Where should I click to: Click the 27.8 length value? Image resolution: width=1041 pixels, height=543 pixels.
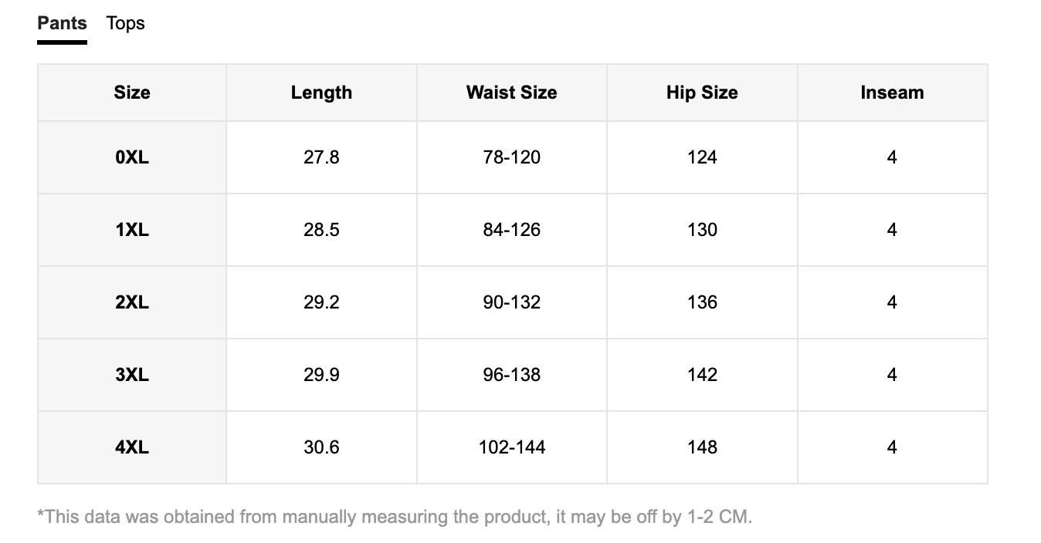321,157
